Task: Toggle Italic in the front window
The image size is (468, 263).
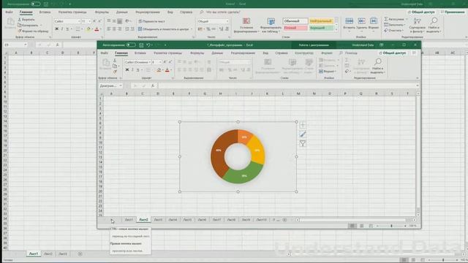Action: pos(132,70)
